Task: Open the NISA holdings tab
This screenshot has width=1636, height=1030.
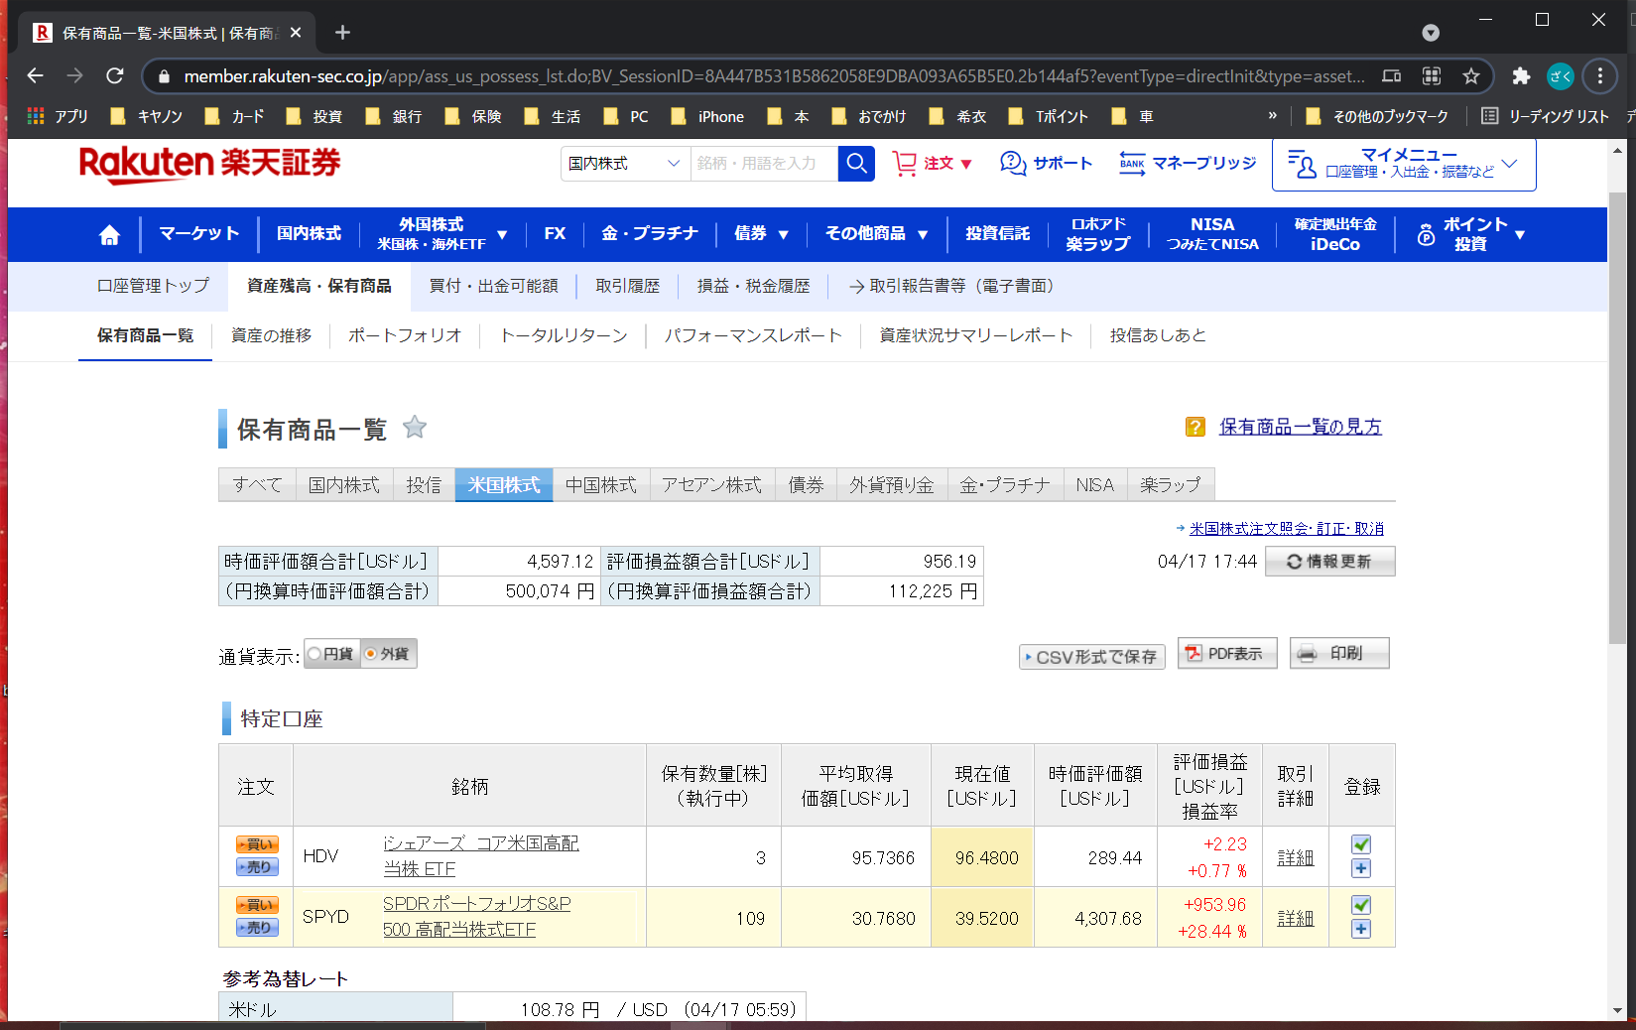Action: [1095, 485]
